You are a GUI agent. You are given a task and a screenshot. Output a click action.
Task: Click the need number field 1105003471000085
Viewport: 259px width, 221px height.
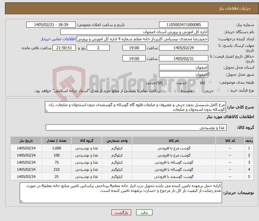tap(184, 25)
